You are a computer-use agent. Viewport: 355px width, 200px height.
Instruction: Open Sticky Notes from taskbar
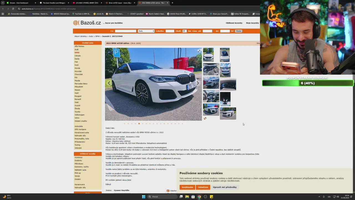211,197
